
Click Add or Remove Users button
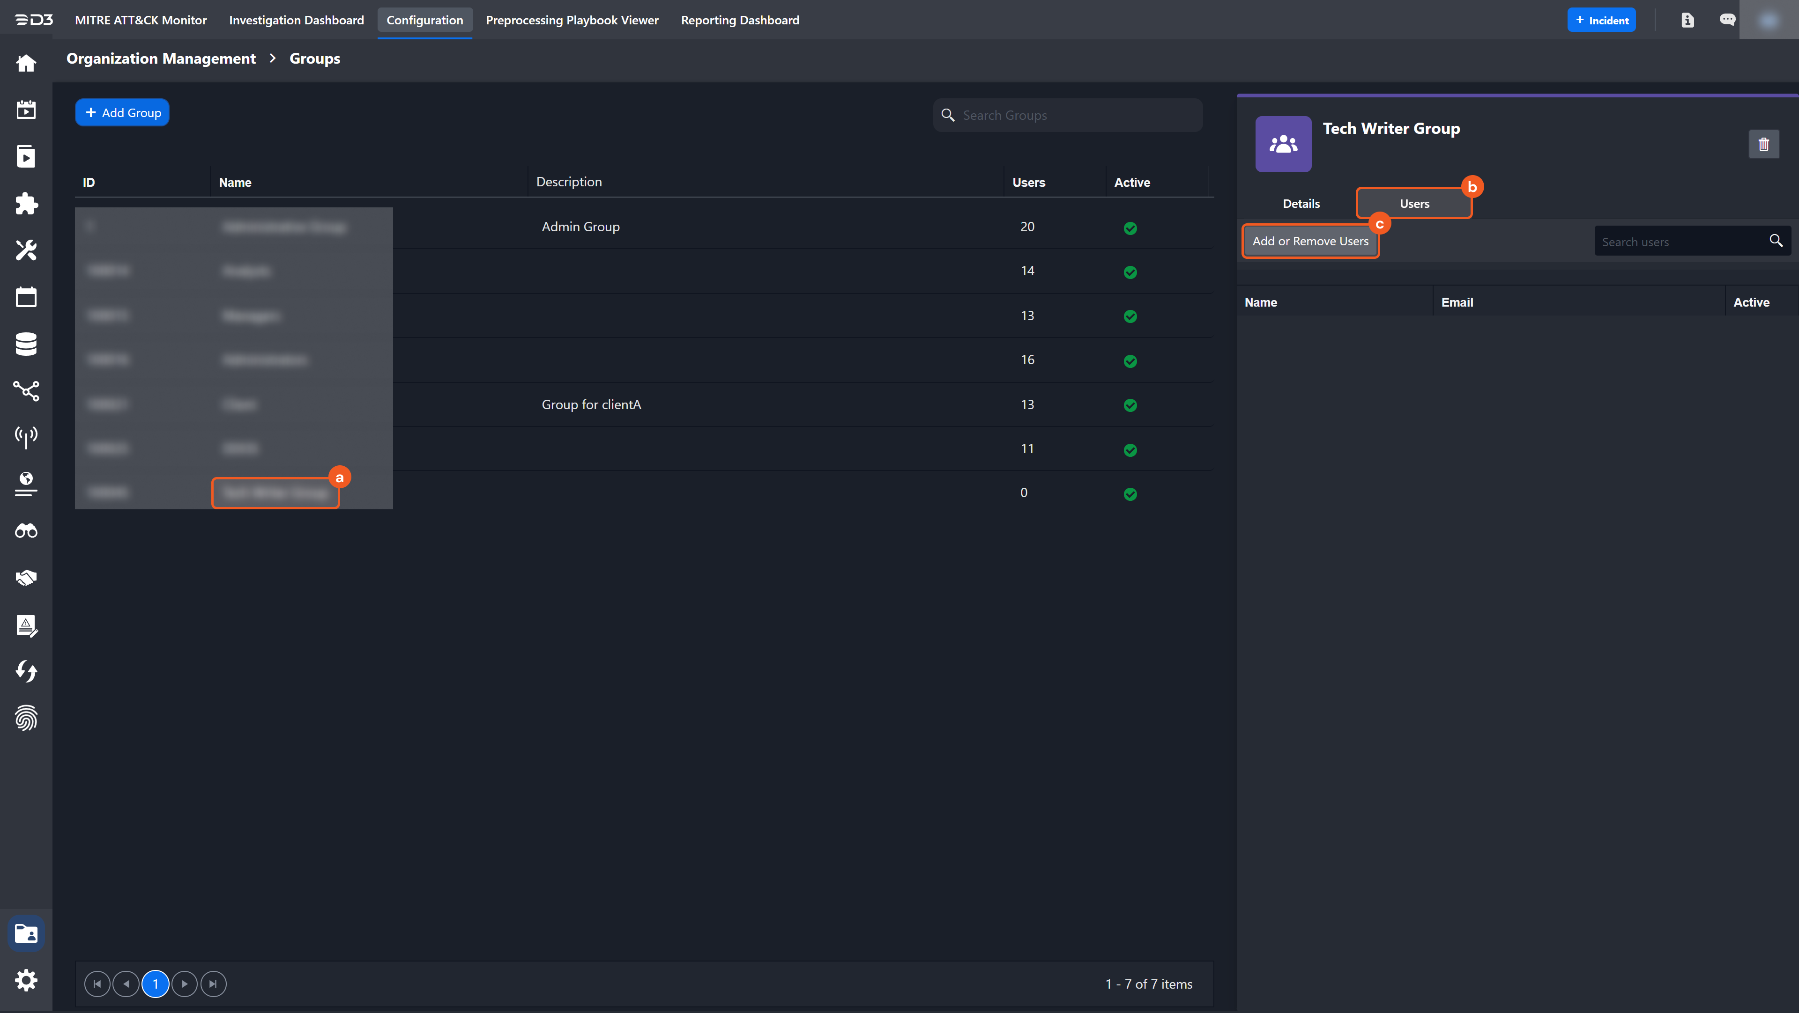pyautogui.click(x=1309, y=242)
